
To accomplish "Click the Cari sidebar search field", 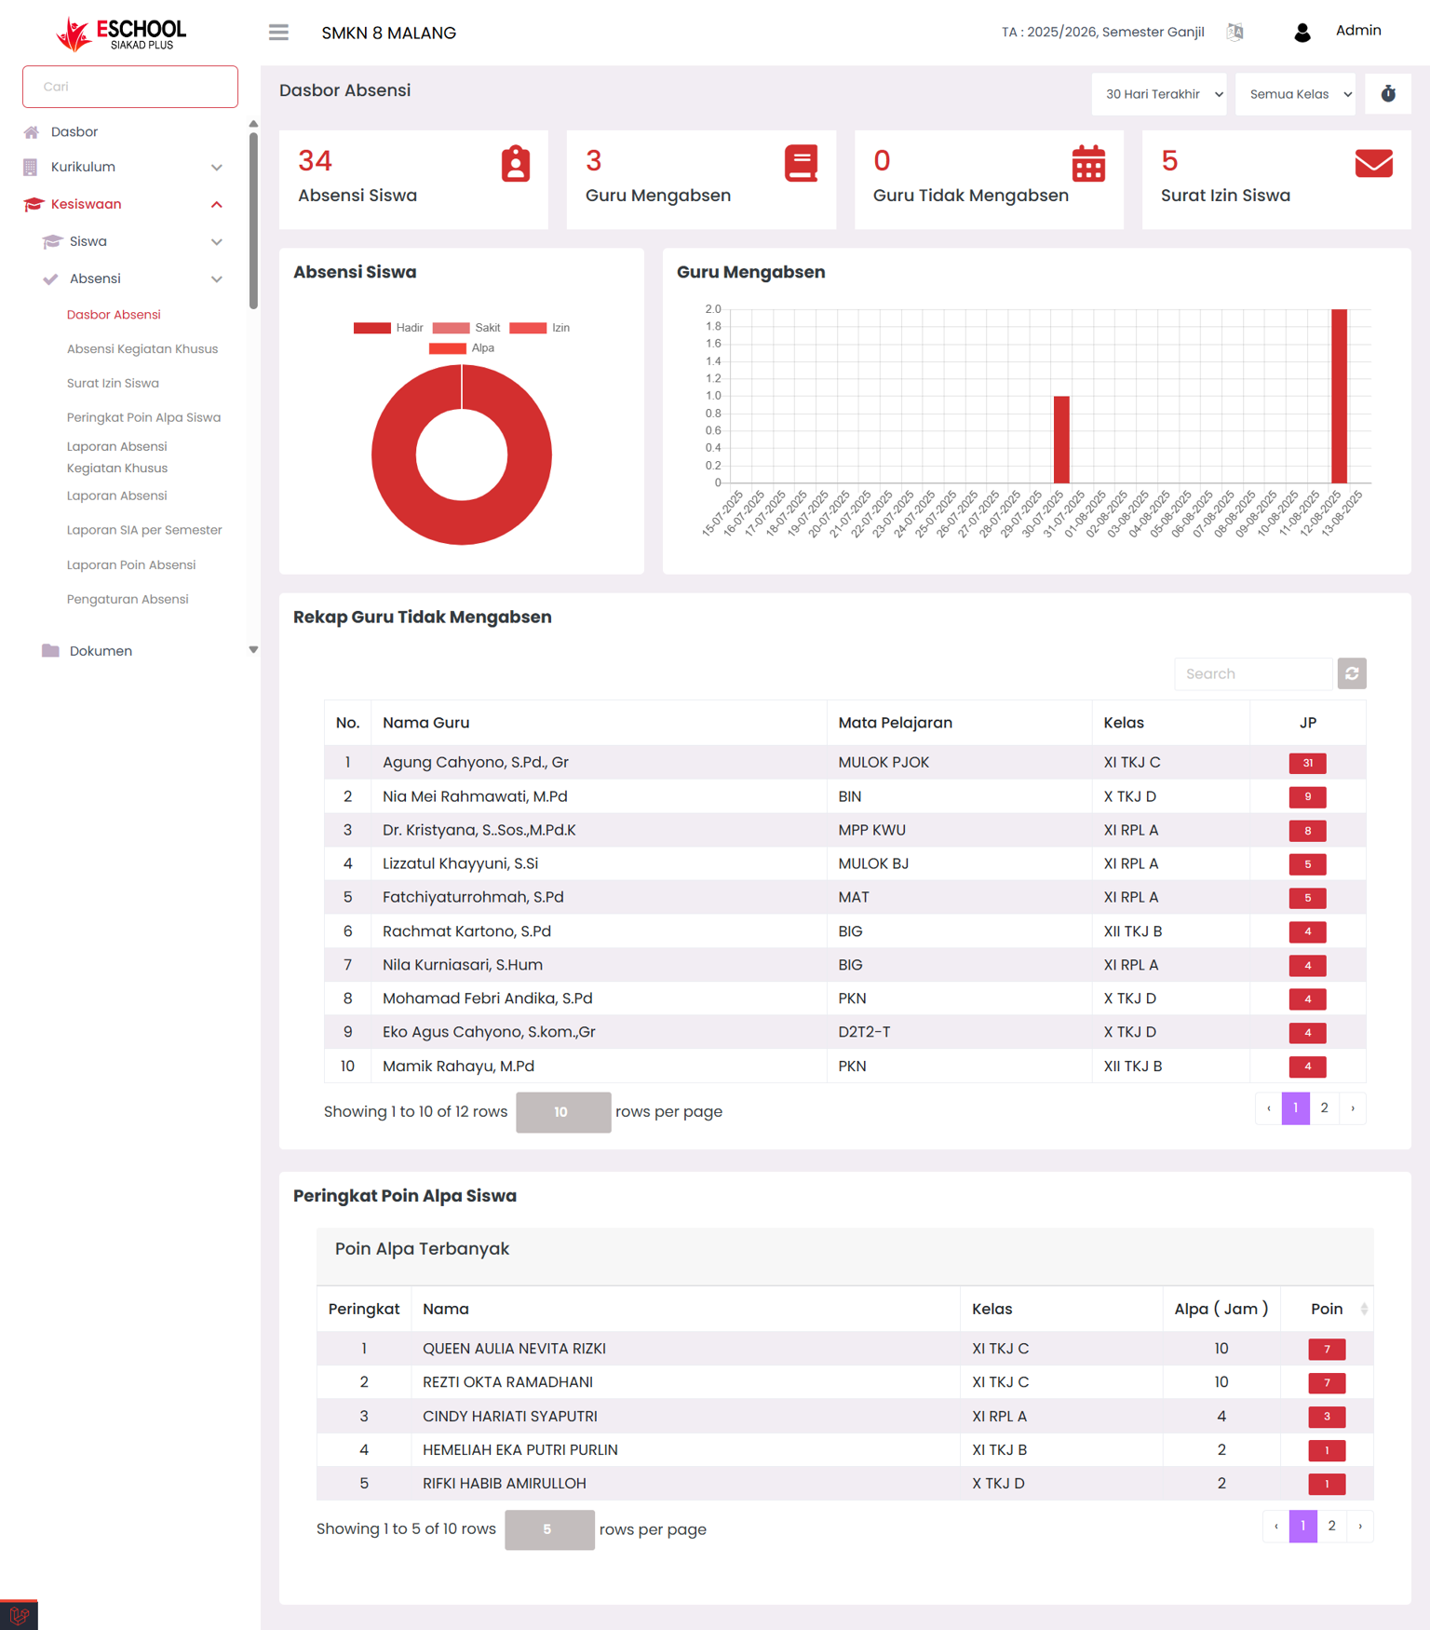I will click(130, 87).
